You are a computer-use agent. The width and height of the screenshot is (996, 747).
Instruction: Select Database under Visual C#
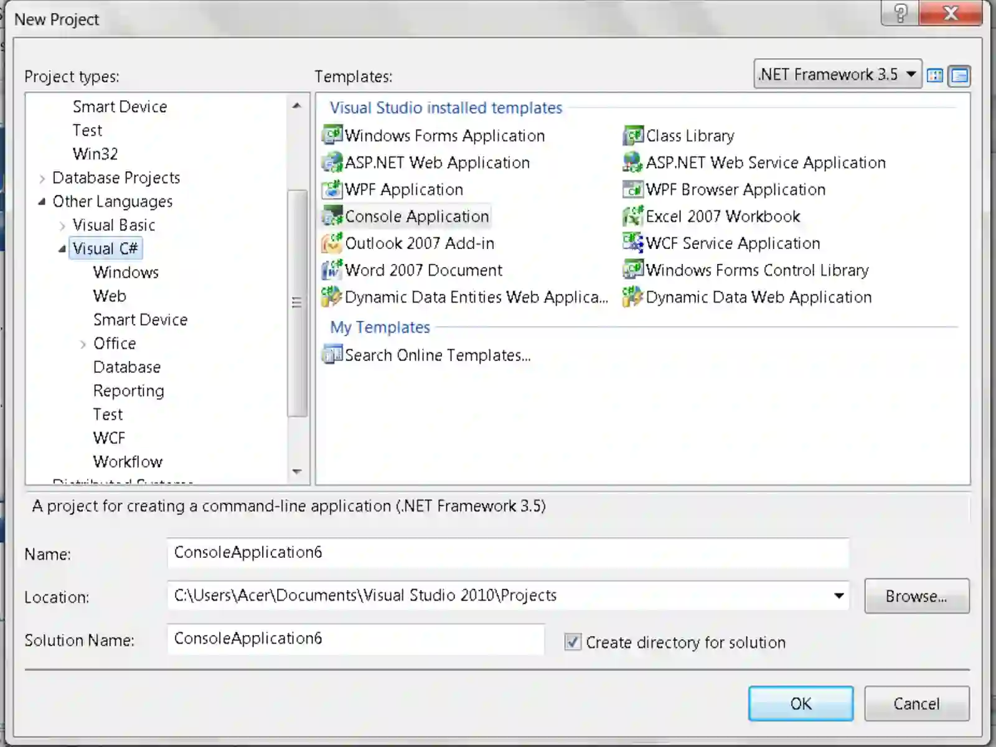(x=127, y=367)
